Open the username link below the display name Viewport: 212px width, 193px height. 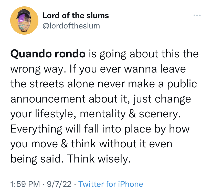pyautogui.click(x=71, y=26)
